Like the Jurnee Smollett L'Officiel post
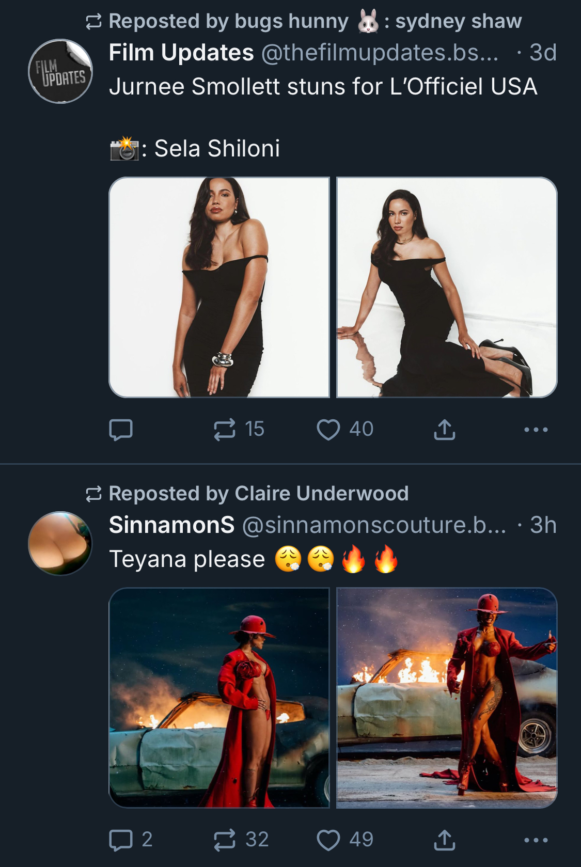The image size is (581, 867). (328, 430)
